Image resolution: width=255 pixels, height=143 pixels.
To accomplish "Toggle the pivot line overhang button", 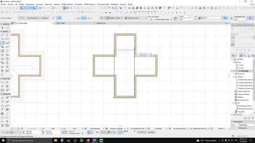I will pyautogui.click(x=225, y=18).
